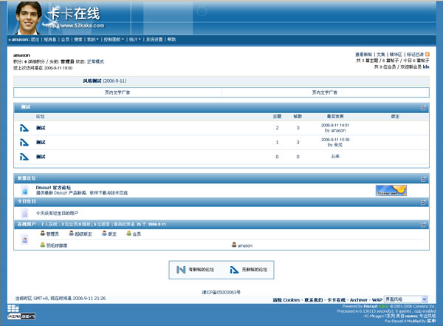Open the 测试 forum with 2 topics

41,128
